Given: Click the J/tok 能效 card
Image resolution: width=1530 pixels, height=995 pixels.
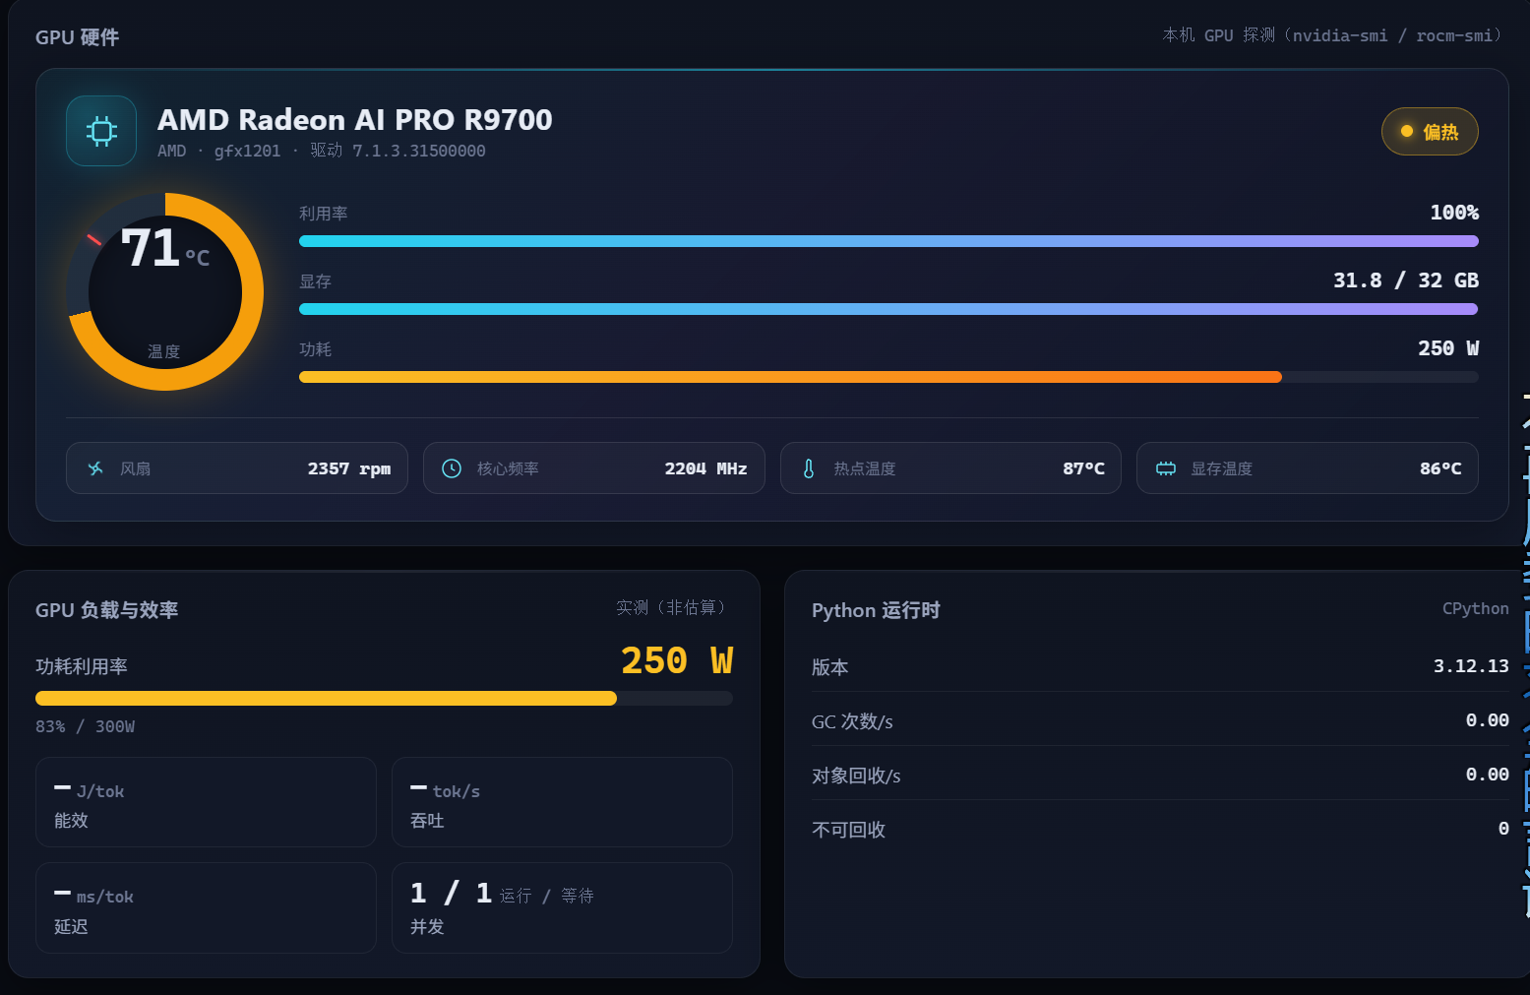Looking at the screenshot, I should coord(206,802).
